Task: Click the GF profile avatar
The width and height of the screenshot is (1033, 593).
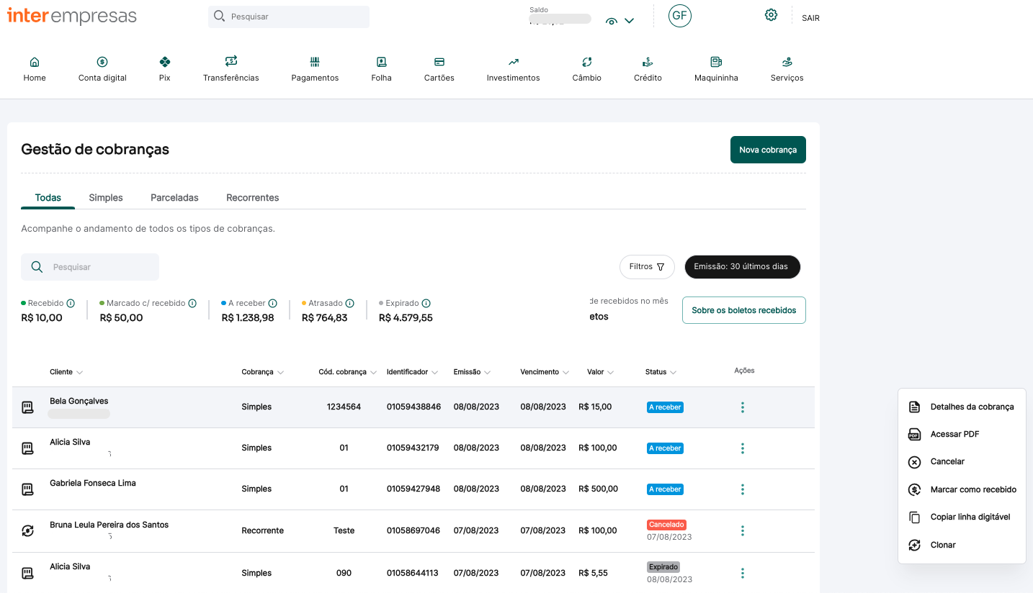Action: point(679,16)
